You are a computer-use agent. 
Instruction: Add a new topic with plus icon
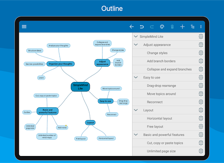click(182, 27)
